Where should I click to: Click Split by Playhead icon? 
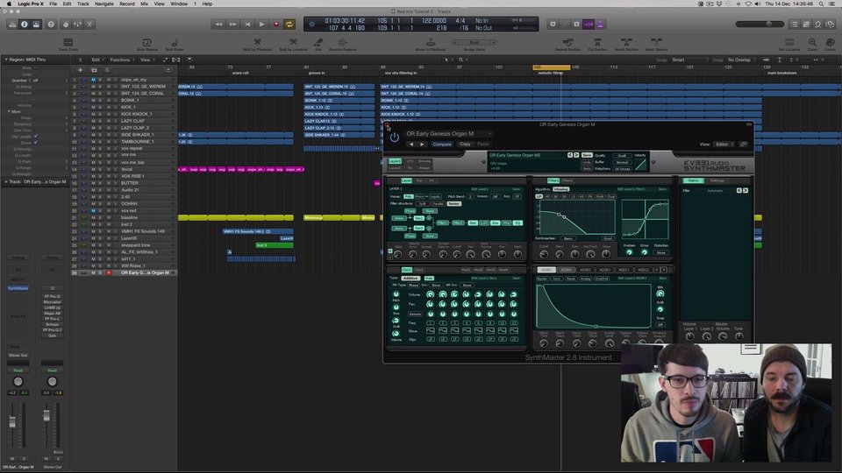tap(257, 42)
